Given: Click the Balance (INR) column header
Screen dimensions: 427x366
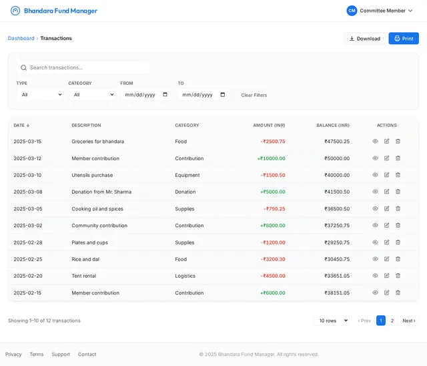Looking at the screenshot, I should click(333, 125).
